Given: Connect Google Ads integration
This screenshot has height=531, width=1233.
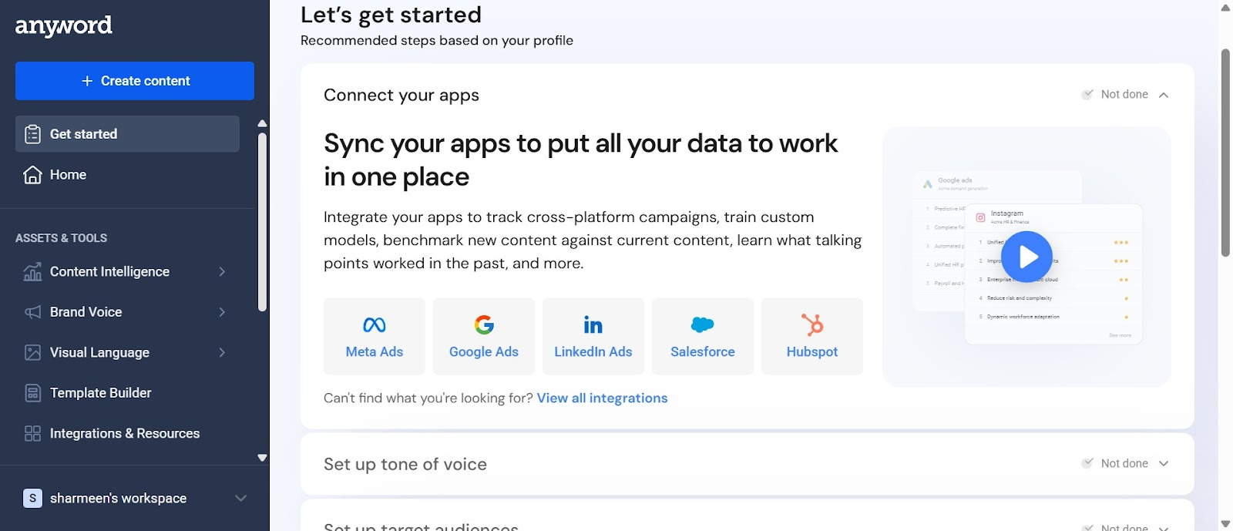Looking at the screenshot, I should [484, 337].
